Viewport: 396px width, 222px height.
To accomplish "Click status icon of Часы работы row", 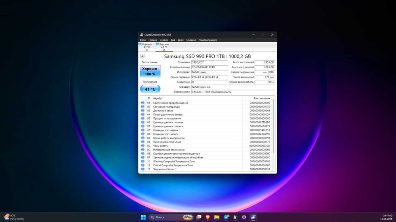I will [143, 146].
